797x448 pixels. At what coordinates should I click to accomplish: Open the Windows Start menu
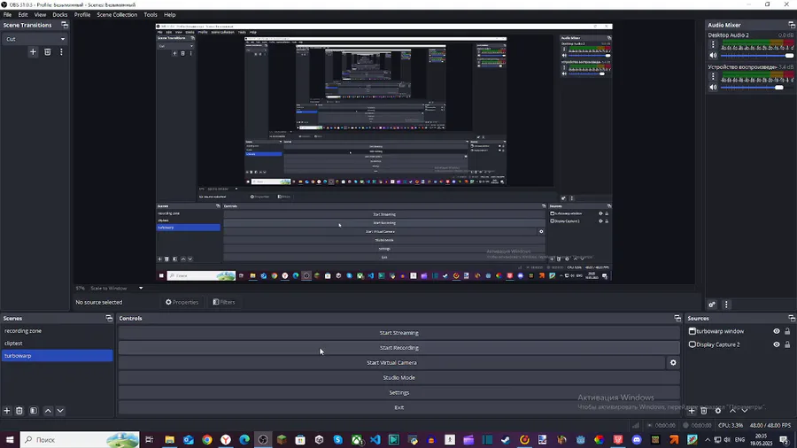pyautogui.click(x=10, y=440)
